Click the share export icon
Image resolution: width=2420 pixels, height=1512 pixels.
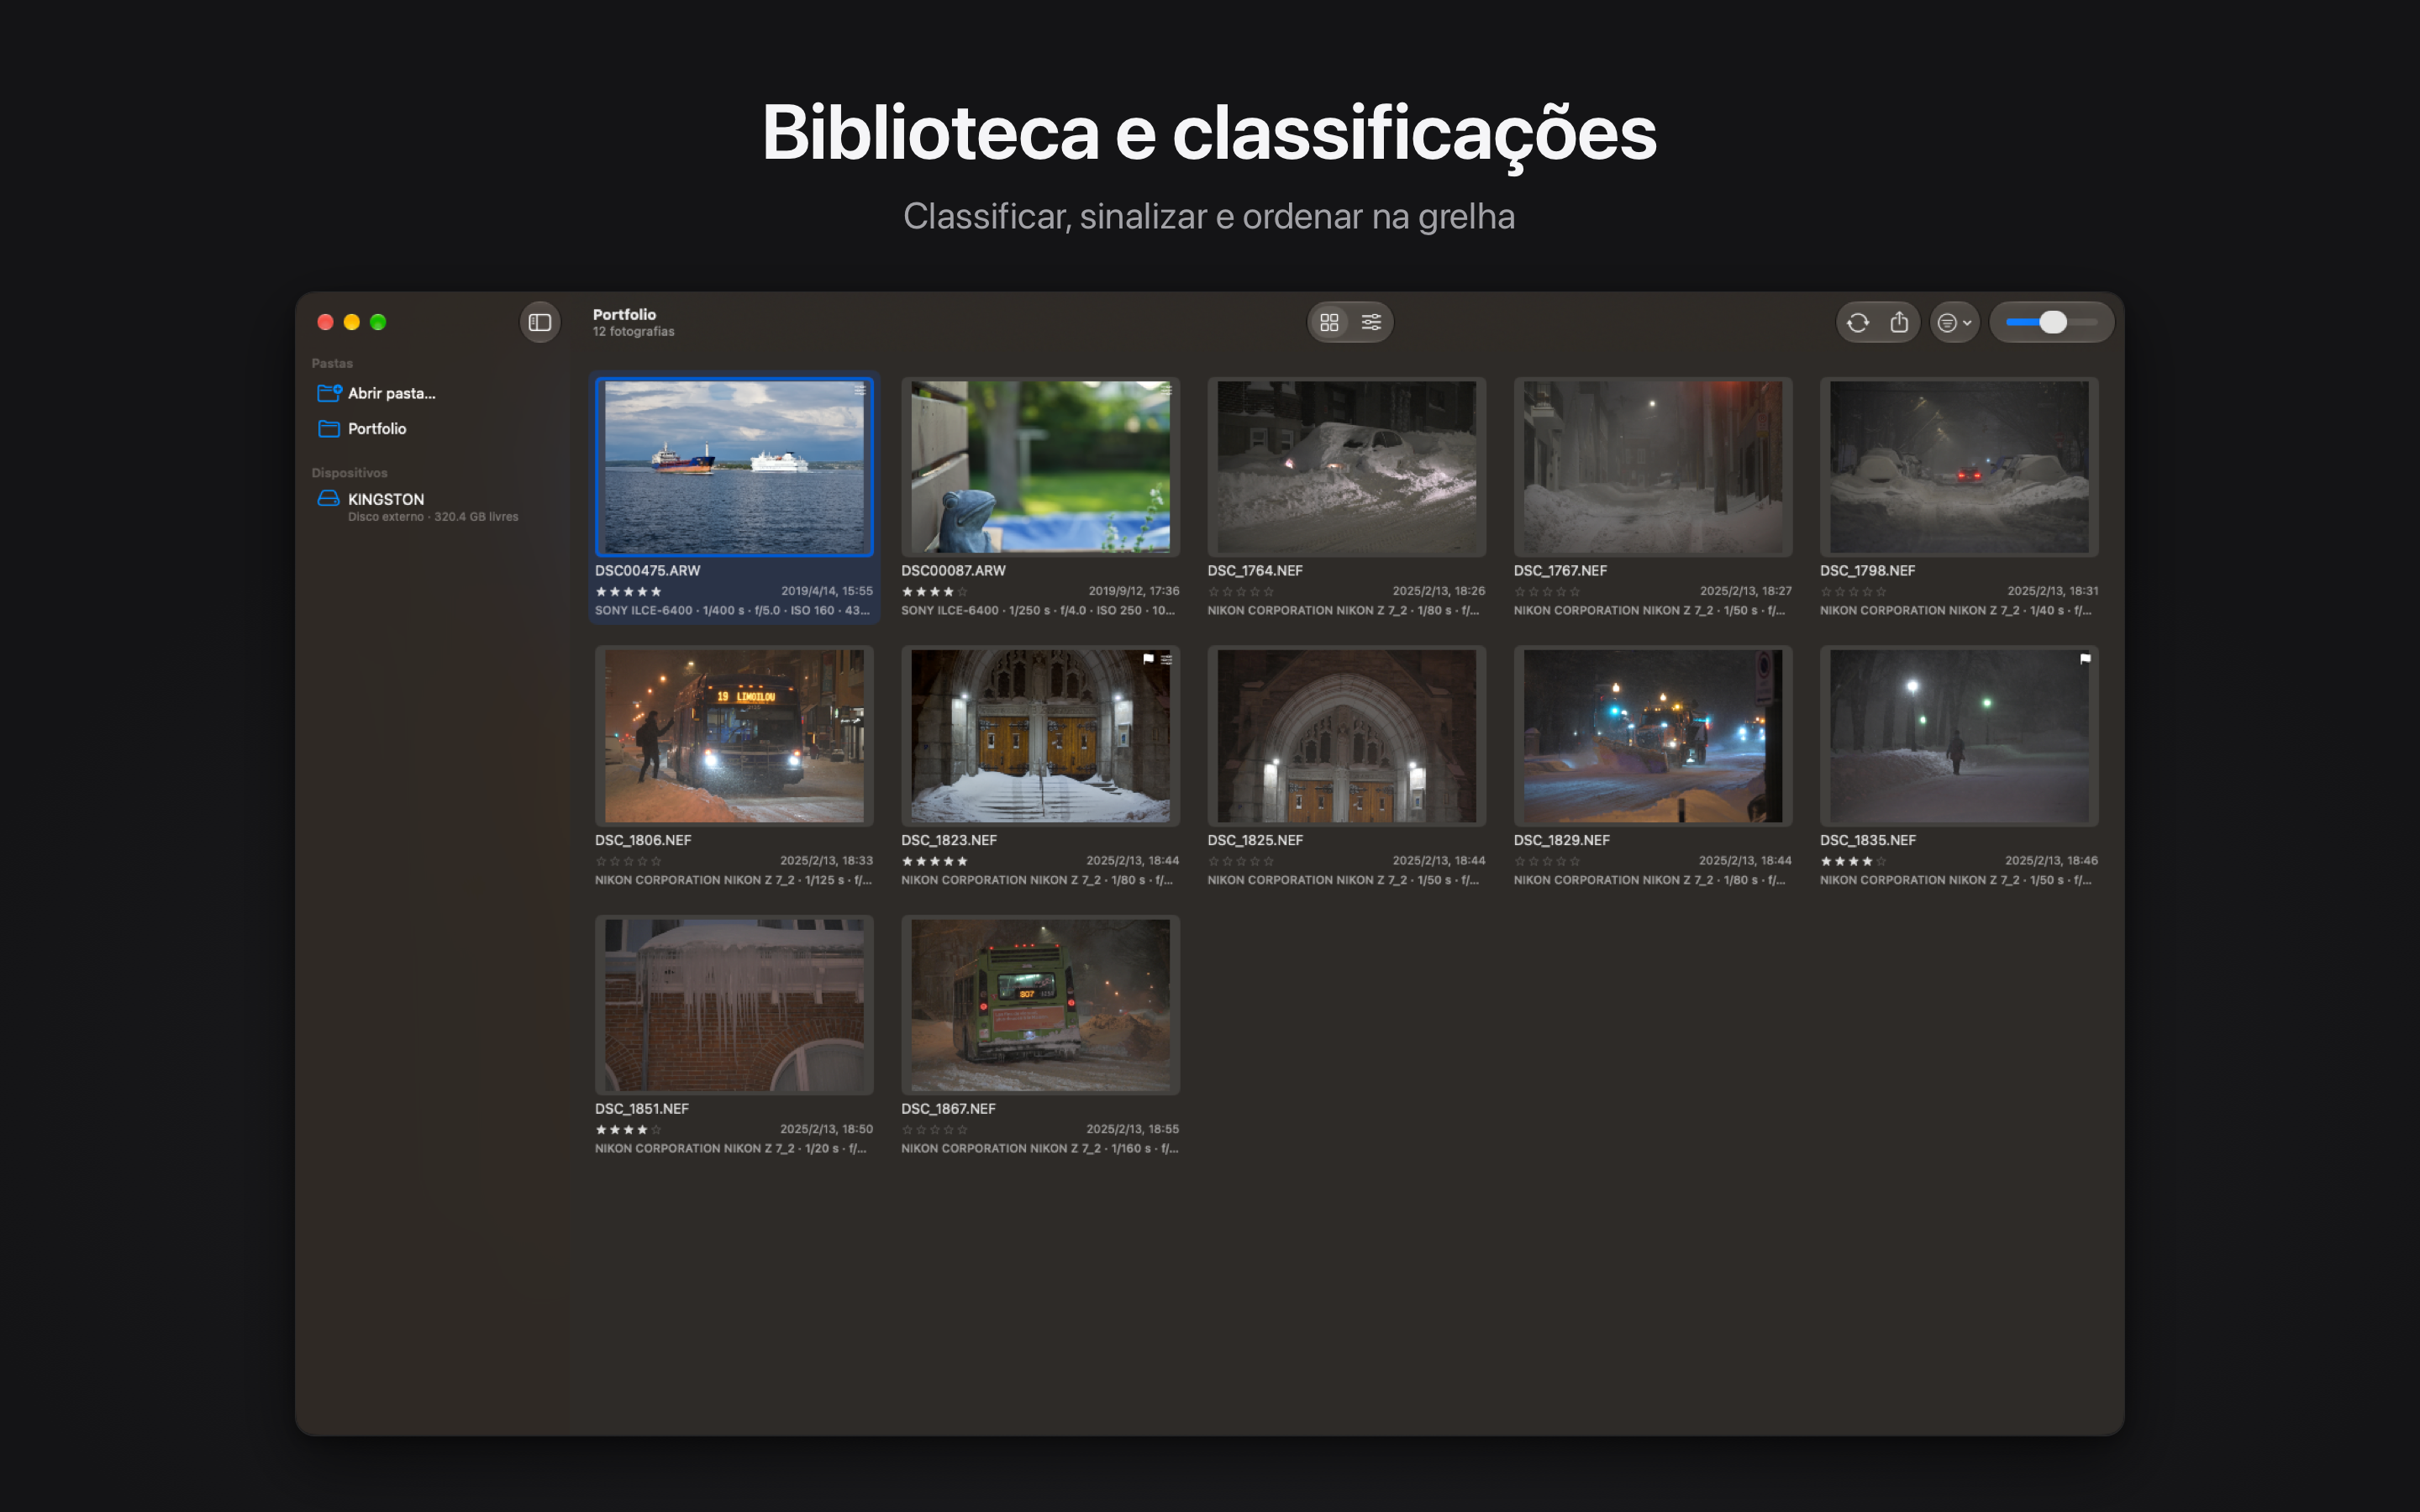1899,322
